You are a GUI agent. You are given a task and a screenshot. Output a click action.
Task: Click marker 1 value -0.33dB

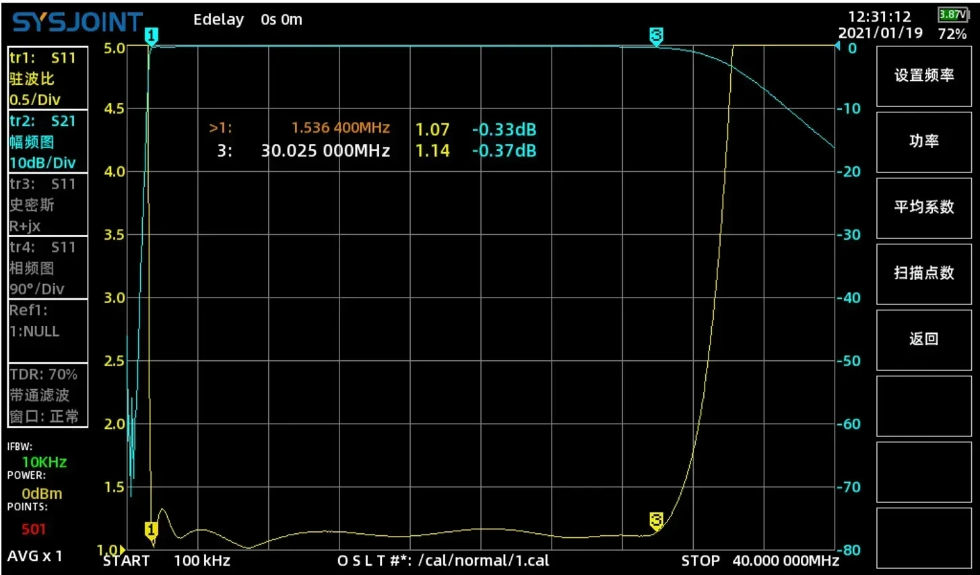click(x=504, y=129)
